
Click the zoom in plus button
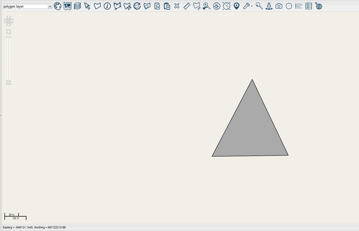[x=9, y=32]
